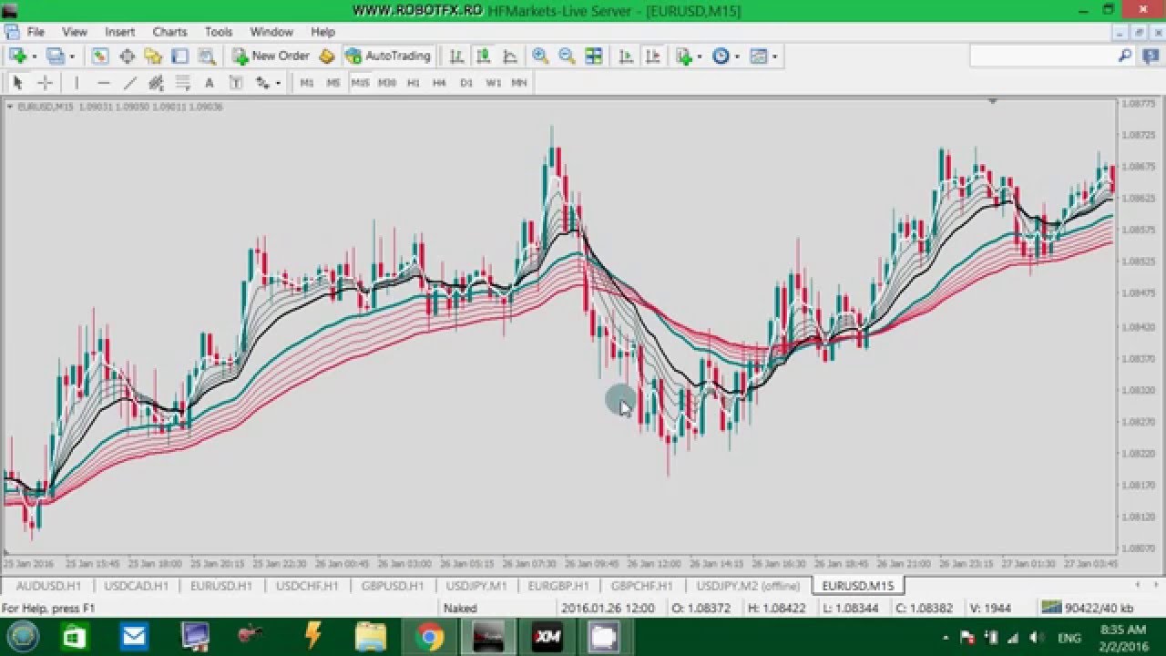Open the MetaEditor icon
This screenshot has width=1166, height=656.
pyautogui.click(x=327, y=56)
